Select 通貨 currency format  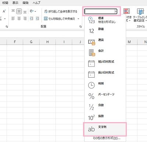[105, 42]
